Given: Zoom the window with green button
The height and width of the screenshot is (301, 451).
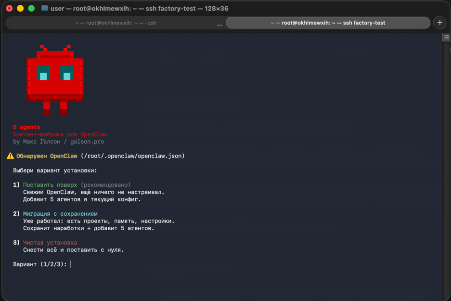Looking at the screenshot, I should point(31,8).
